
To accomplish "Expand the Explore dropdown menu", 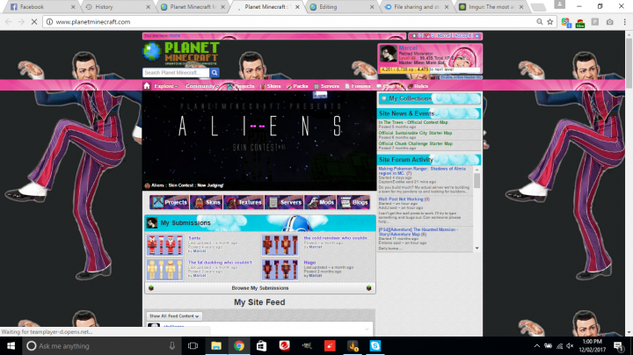I will [x=165, y=86].
